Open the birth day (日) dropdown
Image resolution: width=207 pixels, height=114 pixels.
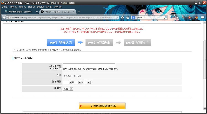coord(87,82)
